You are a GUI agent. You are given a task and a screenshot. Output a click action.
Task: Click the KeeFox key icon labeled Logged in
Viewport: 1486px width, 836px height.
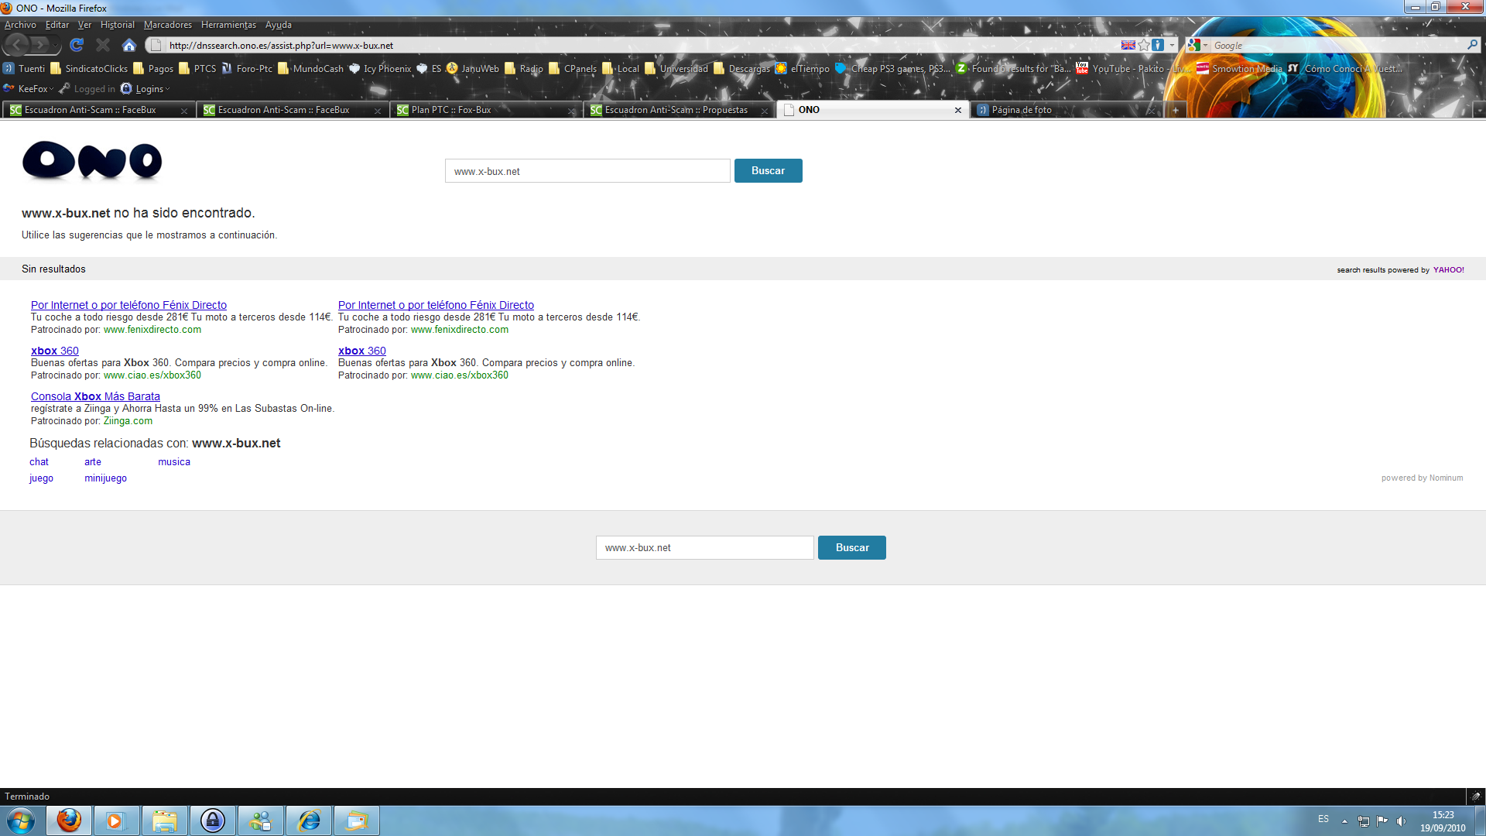pyautogui.click(x=87, y=89)
